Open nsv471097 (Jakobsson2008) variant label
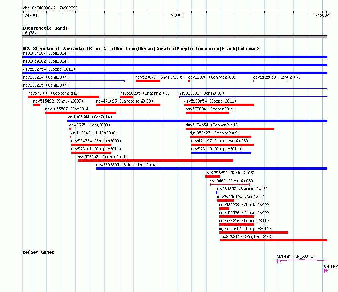Image resolution: width=338 pixels, height=292 pixels. [x=220, y=141]
